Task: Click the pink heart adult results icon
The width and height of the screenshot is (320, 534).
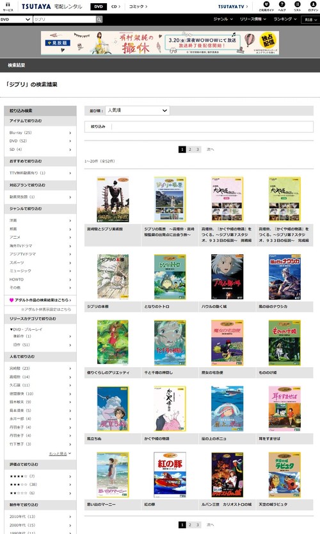Action: (x=12, y=300)
